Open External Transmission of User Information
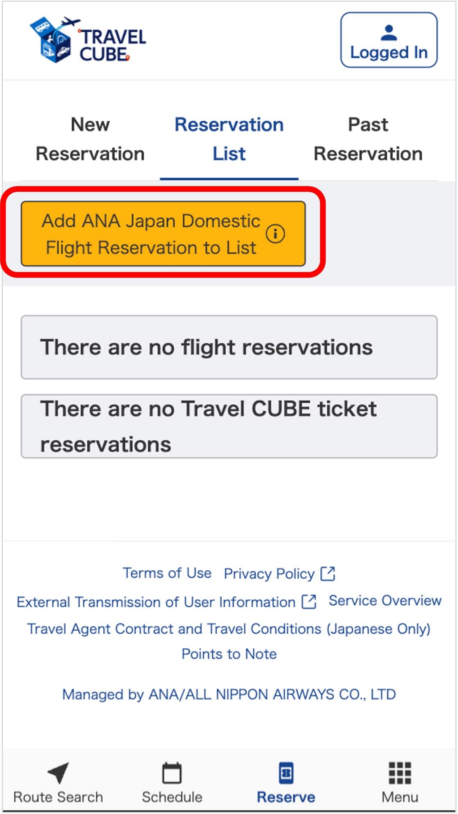Viewport: 458px width, 814px height. (156, 602)
